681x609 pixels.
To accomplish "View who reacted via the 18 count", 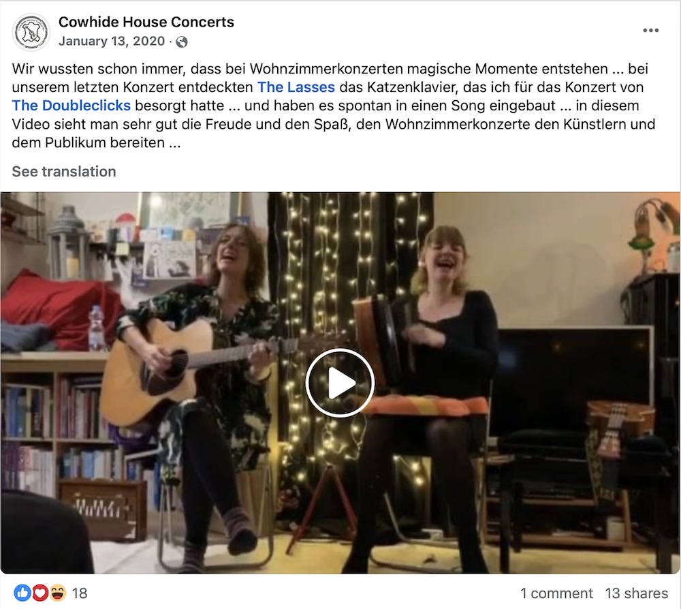I will pyautogui.click(x=80, y=593).
